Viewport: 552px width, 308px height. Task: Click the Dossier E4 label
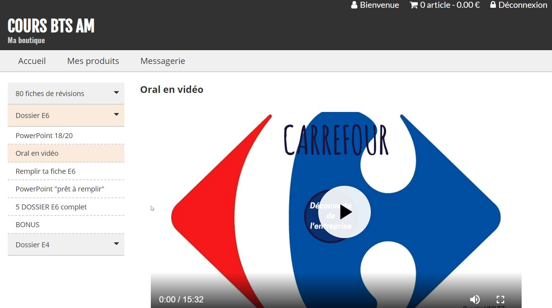(32, 245)
